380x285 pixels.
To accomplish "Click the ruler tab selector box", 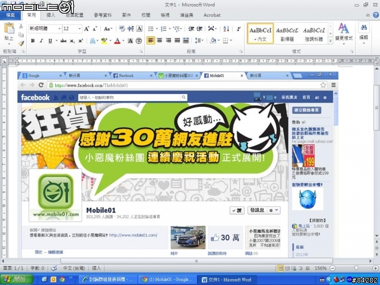I will click(x=4, y=62).
